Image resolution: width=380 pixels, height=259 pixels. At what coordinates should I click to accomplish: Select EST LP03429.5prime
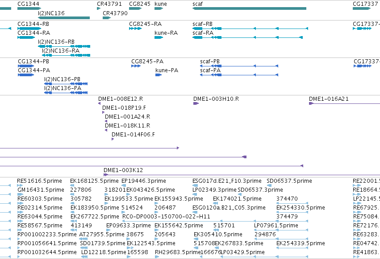264,257
